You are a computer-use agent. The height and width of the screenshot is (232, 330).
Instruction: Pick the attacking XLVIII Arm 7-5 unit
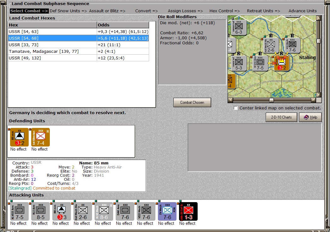pyautogui.click(x=19, y=212)
